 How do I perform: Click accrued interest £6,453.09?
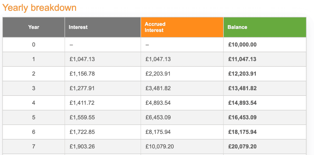[158, 117]
